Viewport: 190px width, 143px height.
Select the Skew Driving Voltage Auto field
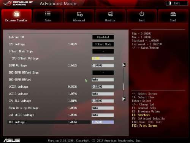click(x=103, y=108)
